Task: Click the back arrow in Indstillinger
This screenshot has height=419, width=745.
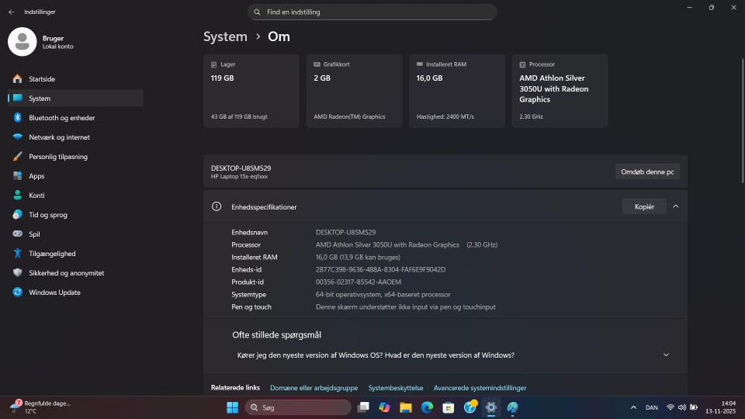Action: point(12,12)
